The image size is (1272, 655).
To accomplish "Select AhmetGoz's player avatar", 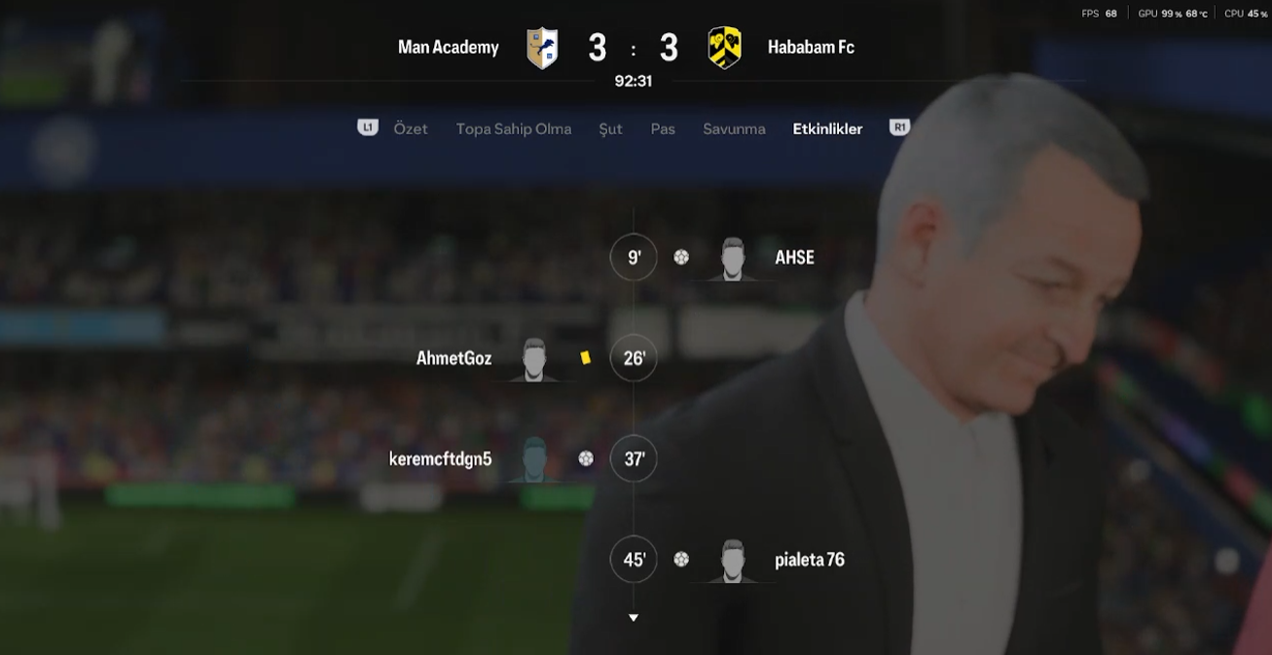I will (533, 359).
